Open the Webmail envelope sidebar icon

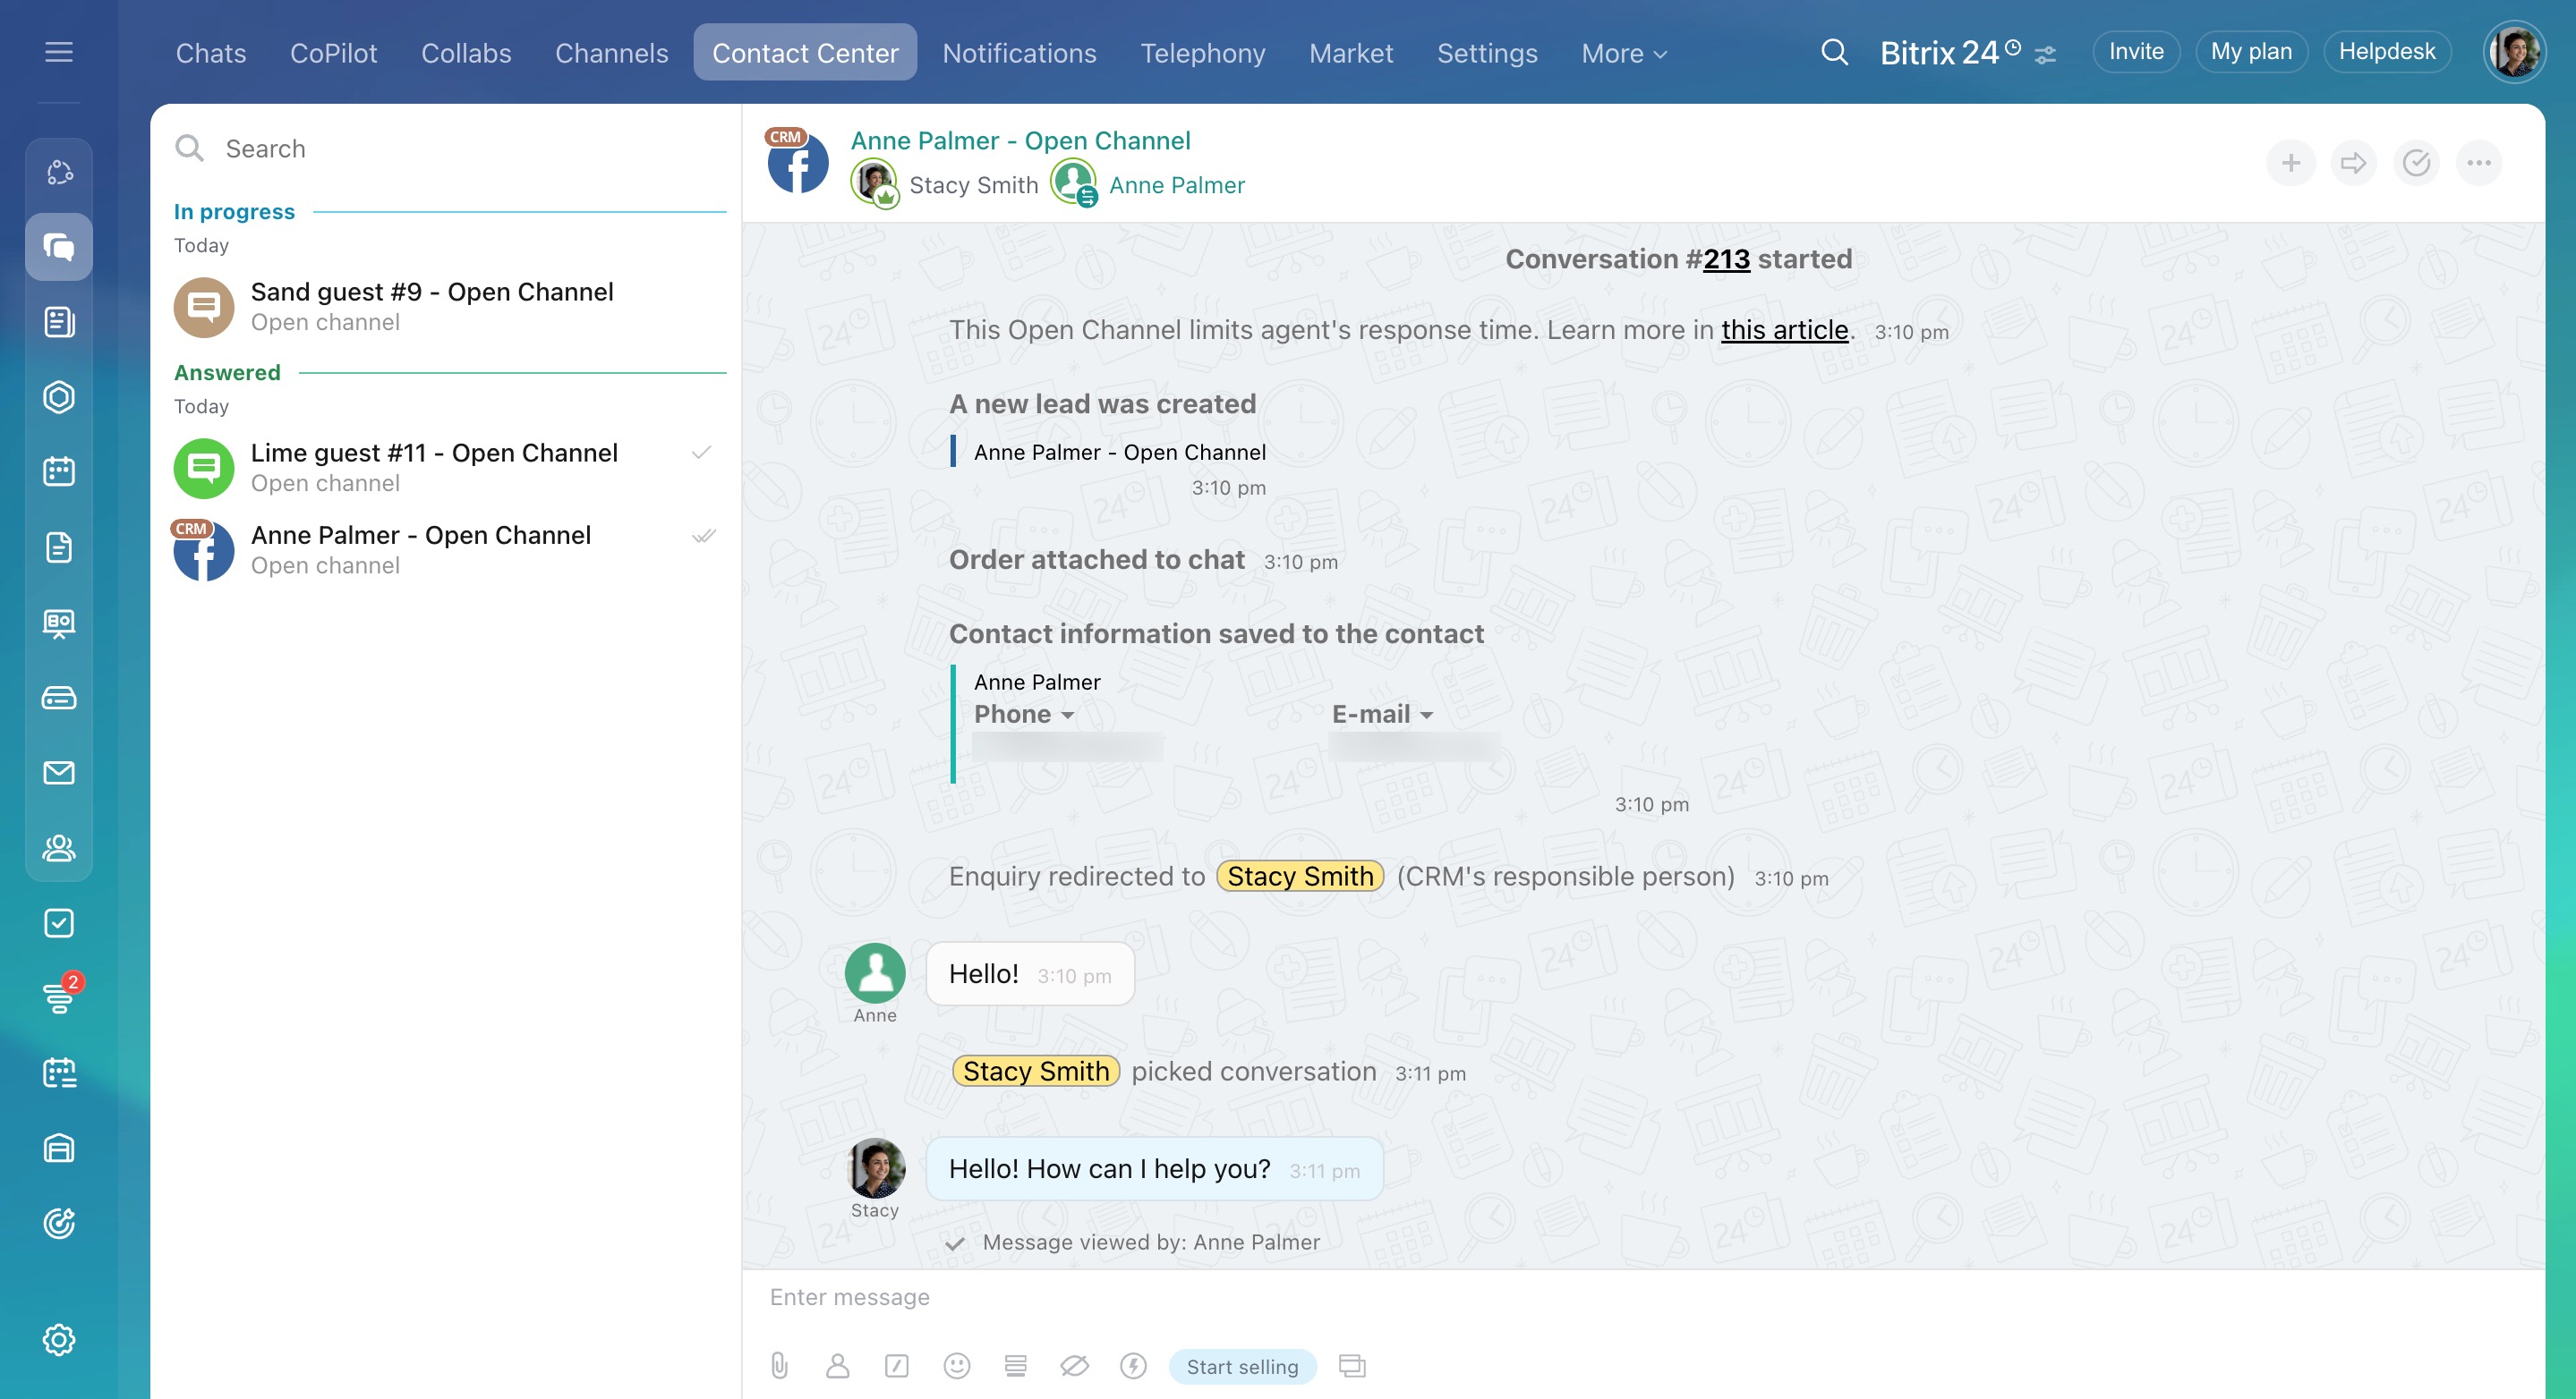[59, 773]
